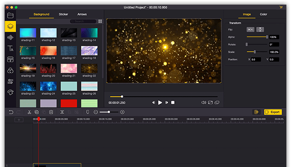The width and height of the screenshot is (291, 167).
Task: Switch to the Sticker tab
Action: 63,14
